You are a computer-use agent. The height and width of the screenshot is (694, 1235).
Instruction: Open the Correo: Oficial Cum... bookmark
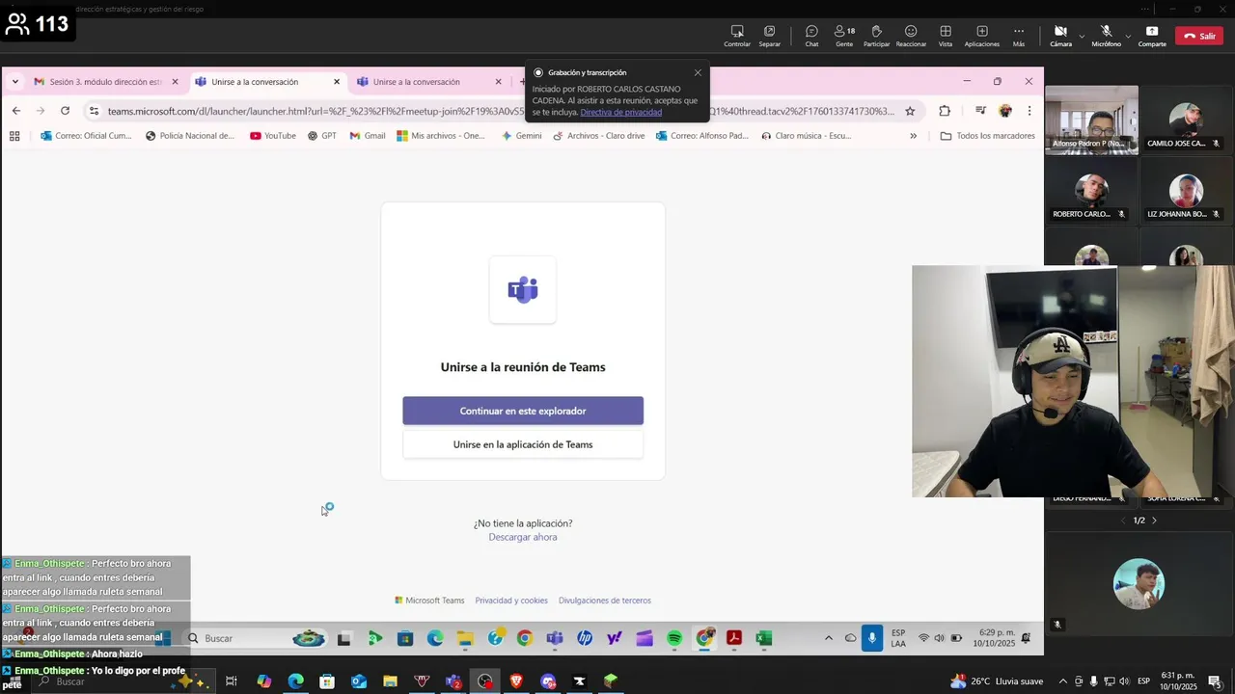tap(86, 136)
